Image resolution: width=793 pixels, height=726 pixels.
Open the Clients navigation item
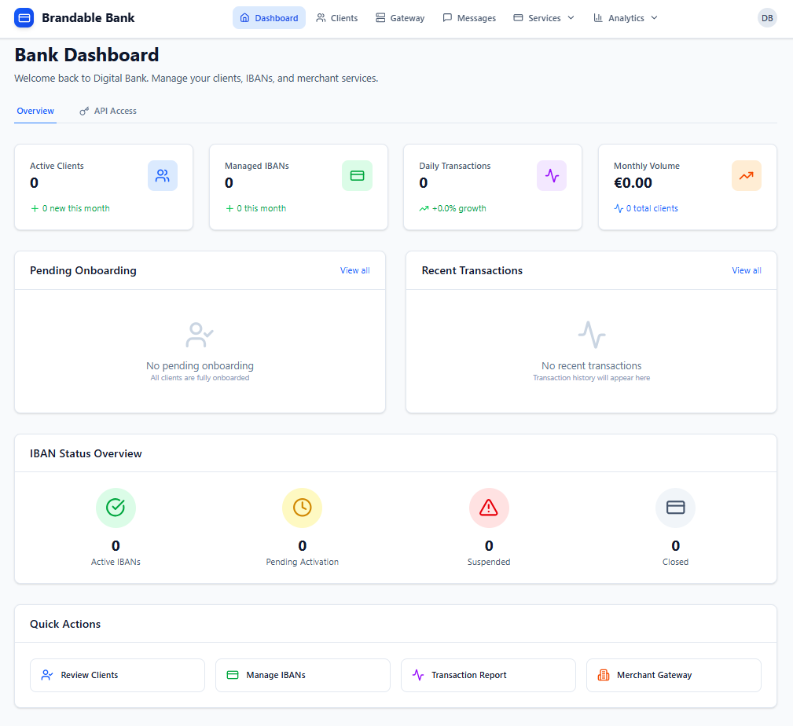[x=337, y=18]
